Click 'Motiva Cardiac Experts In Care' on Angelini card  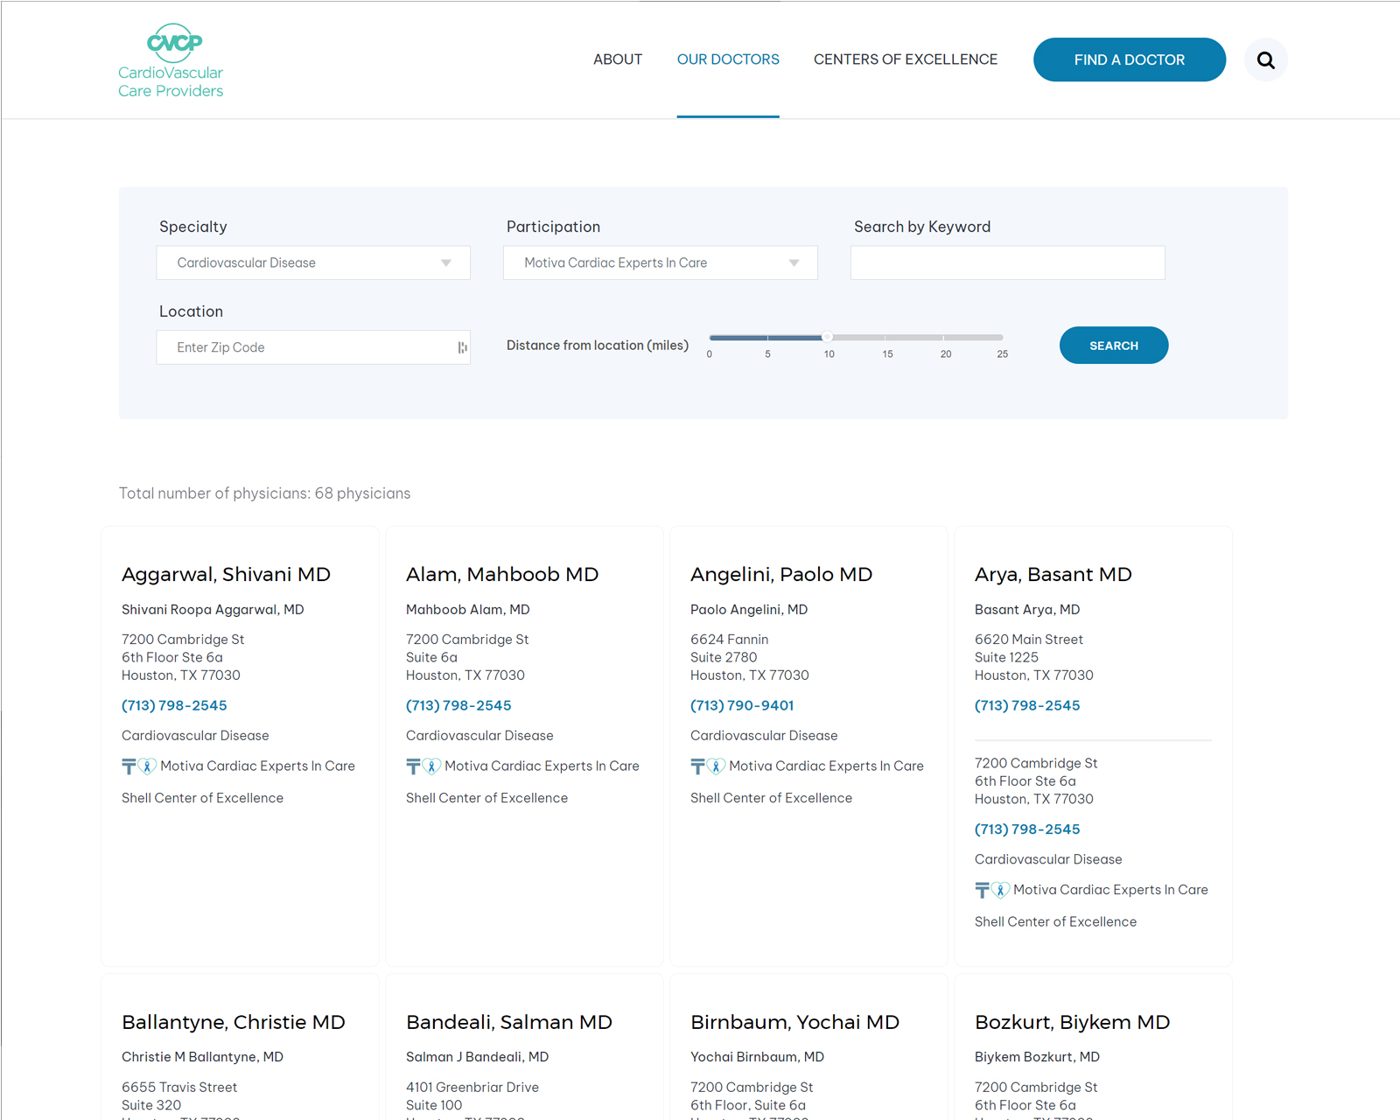(x=826, y=766)
